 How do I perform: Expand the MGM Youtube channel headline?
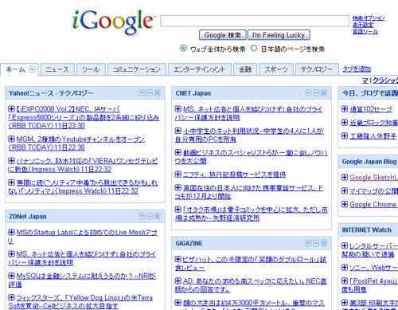pos(11,139)
